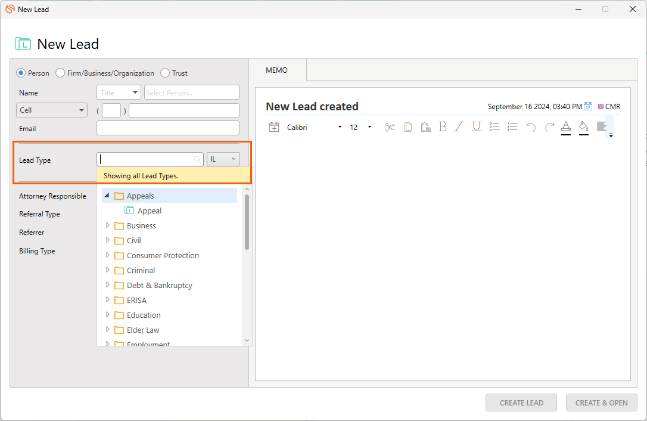Expand the Education folder
647x421 pixels.
(x=107, y=314)
